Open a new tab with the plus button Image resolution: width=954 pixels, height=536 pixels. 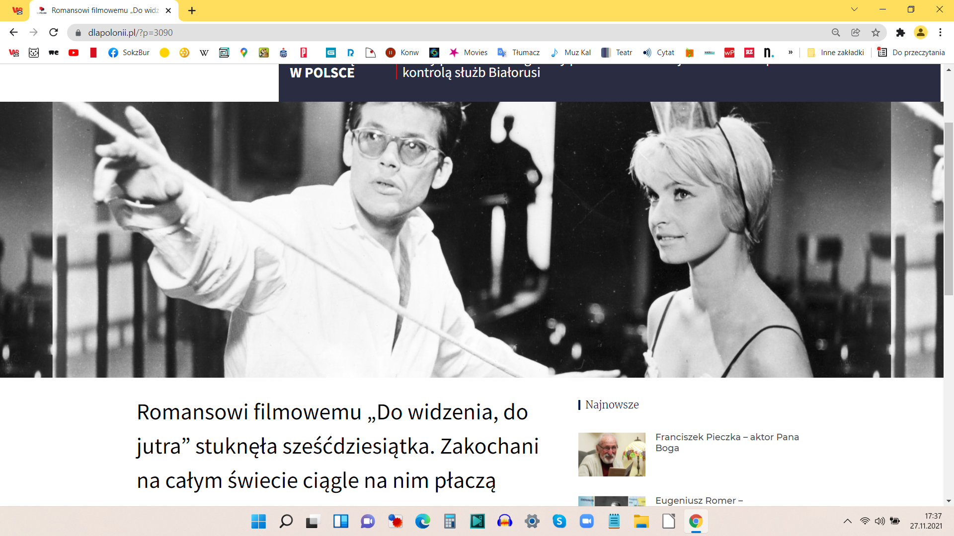tap(192, 10)
